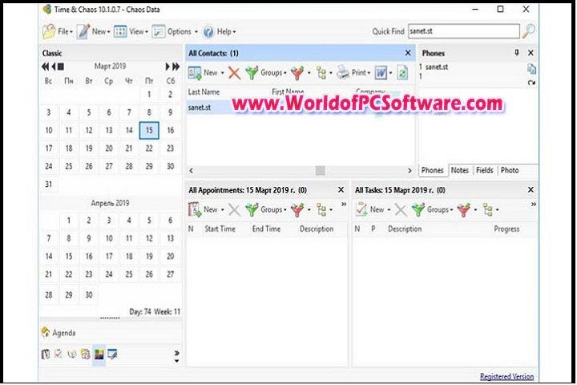This screenshot has width=577, height=385.
Task: Click the red checklist icon in bottom bar
Action: click(x=59, y=354)
